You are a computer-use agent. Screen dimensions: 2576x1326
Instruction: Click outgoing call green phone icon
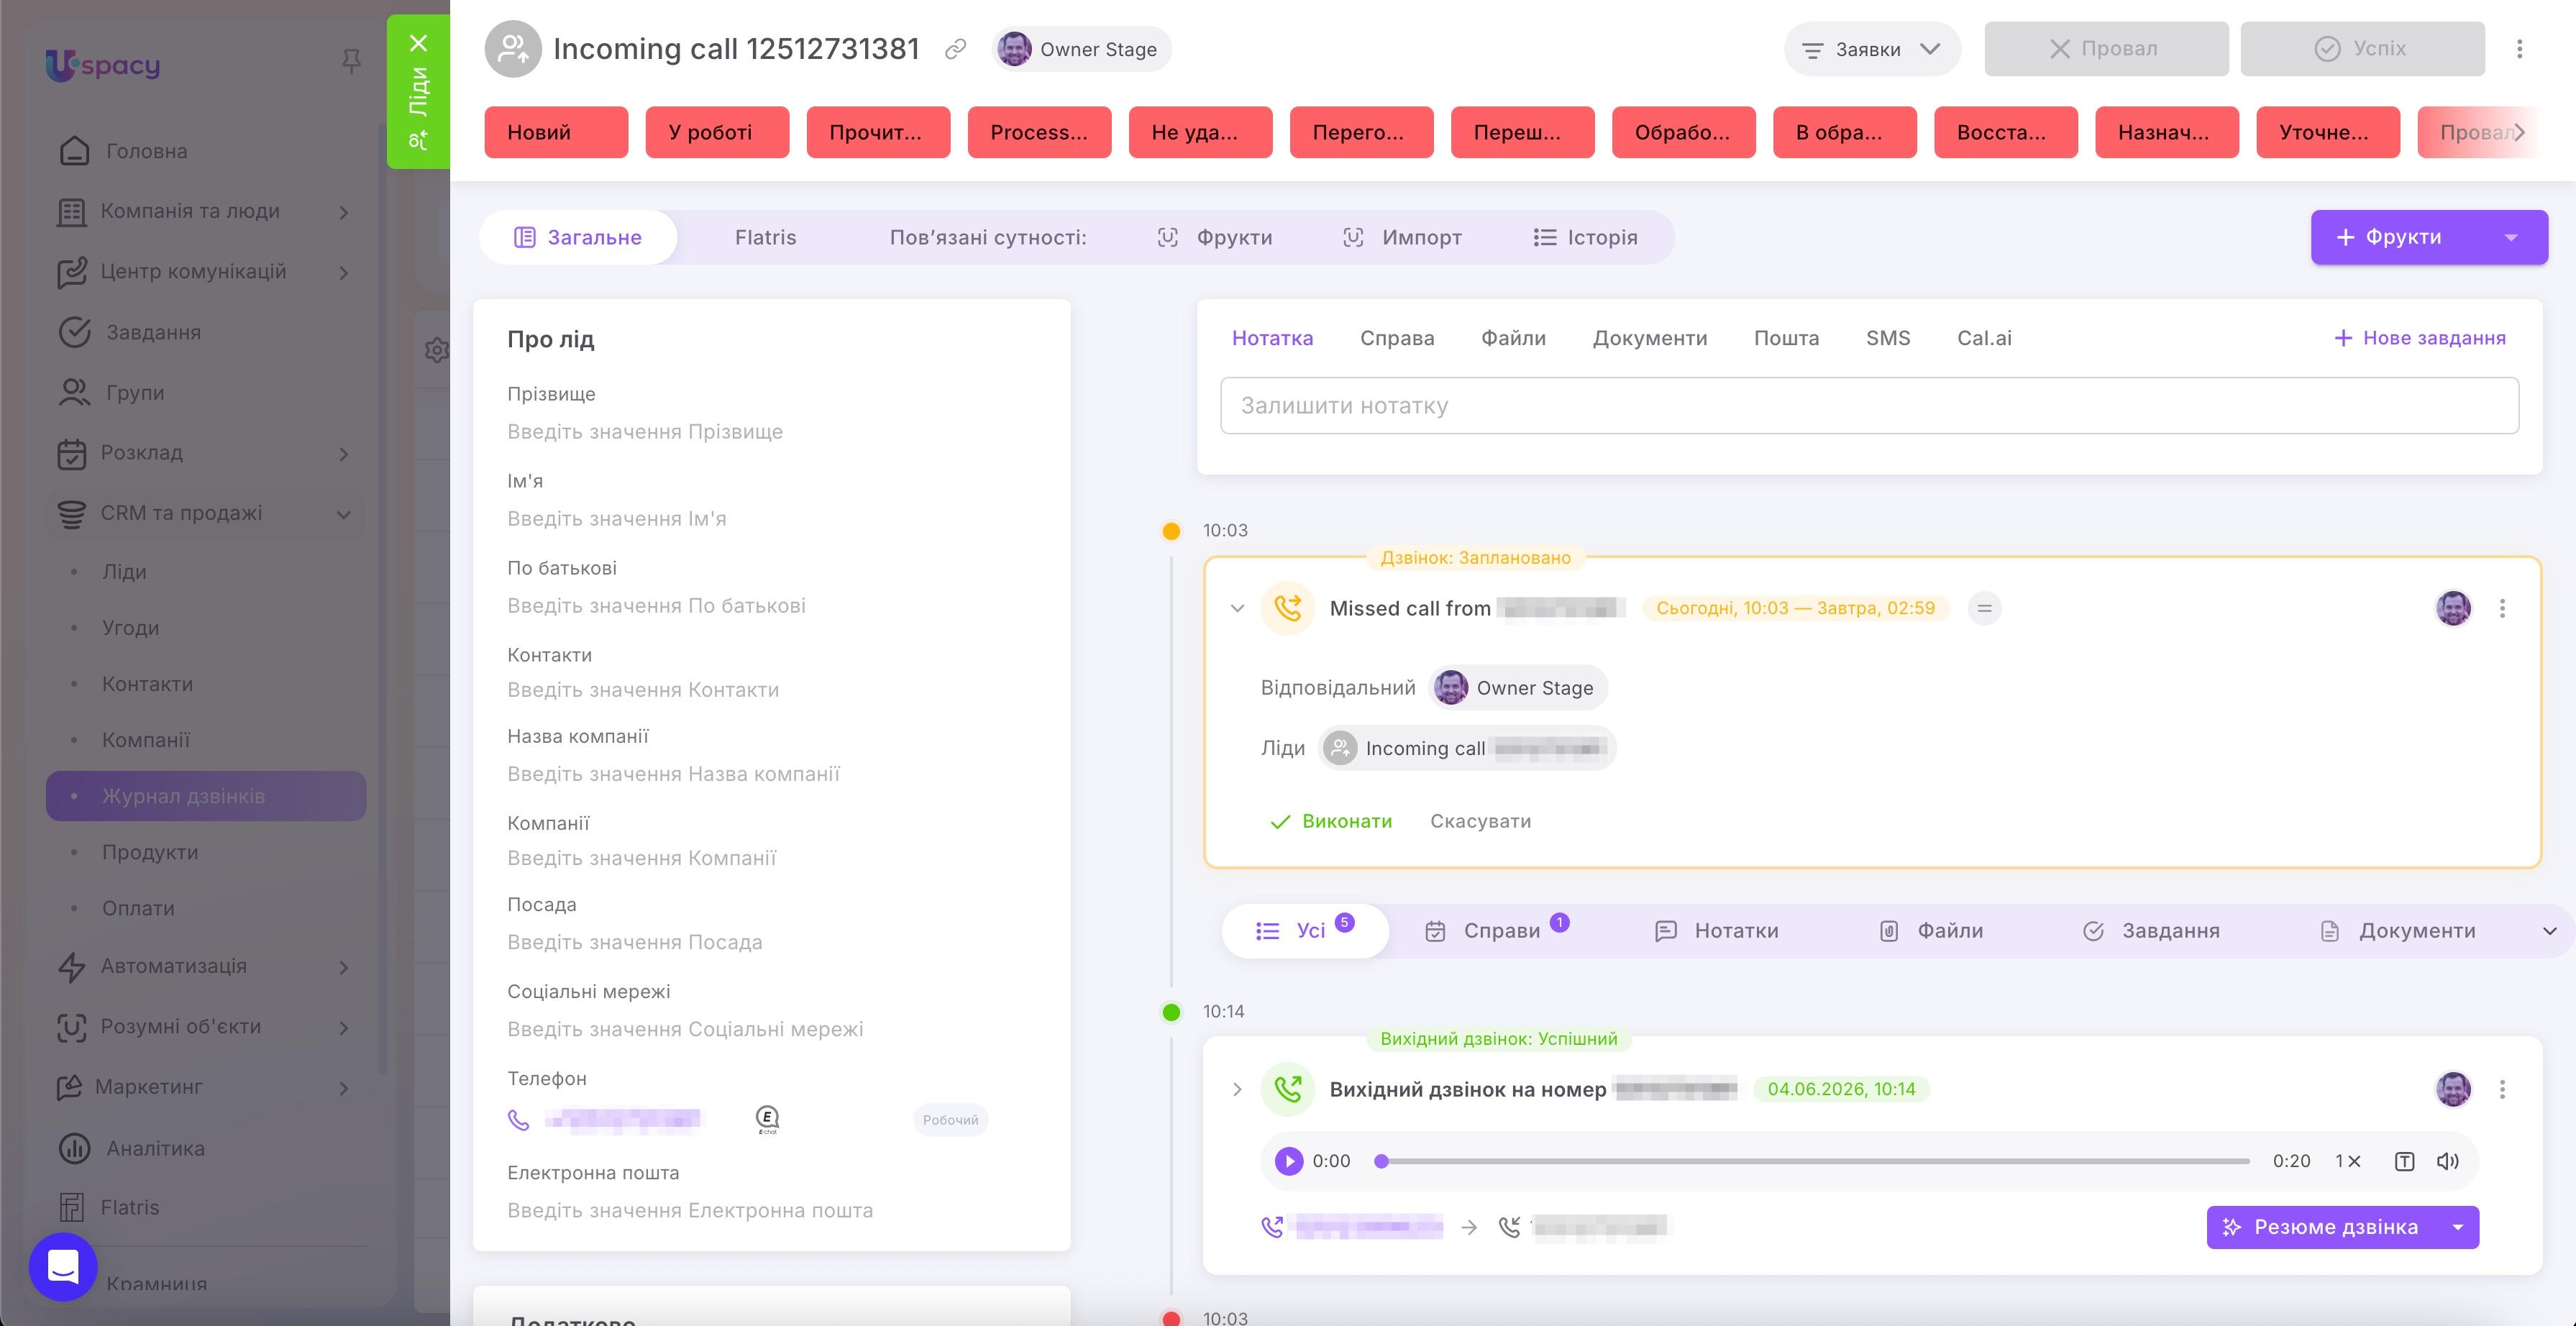click(x=1287, y=1089)
